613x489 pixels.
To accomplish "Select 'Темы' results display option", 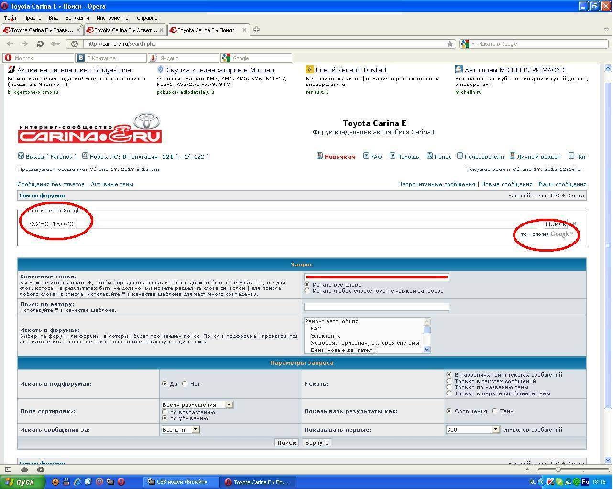I will pyautogui.click(x=495, y=411).
